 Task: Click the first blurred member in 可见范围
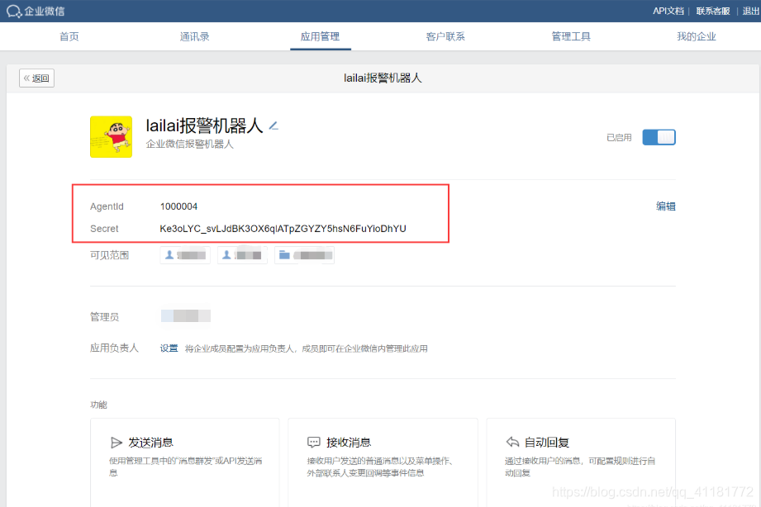pos(185,255)
